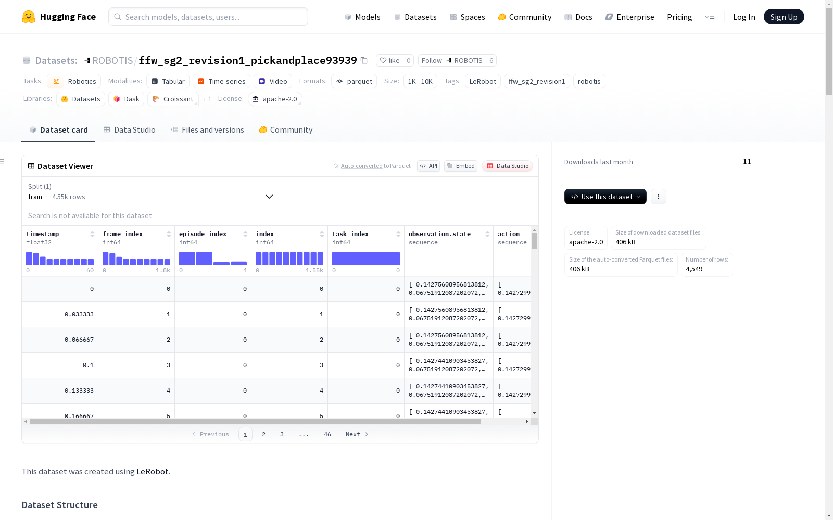The height and width of the screenshot is (520, 833).
Task: Click the Log In link
Action: point(744,17)
